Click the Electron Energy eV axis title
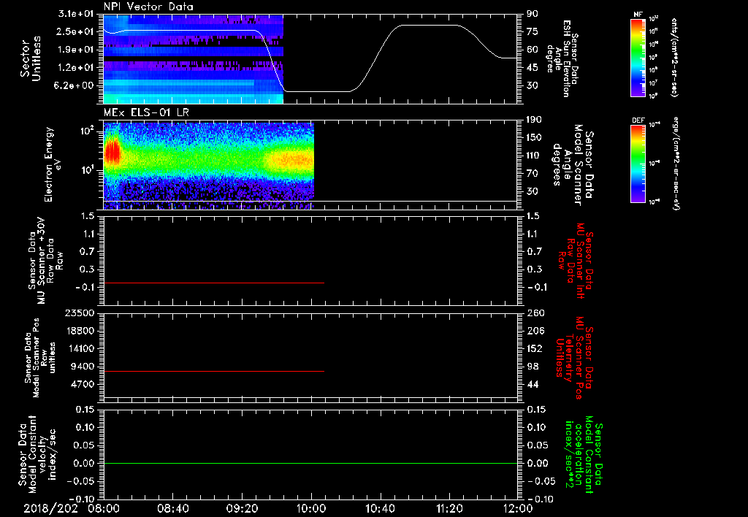 click(x=53, y=164)
